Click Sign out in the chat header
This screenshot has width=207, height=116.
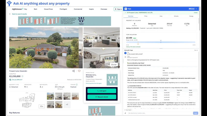pos(196,50)
